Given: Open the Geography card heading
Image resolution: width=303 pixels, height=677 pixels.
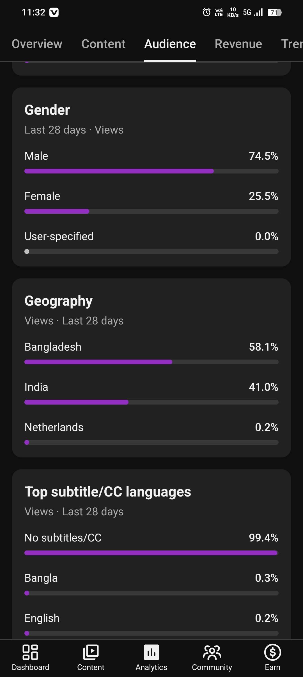Looking at the screenshot, I should coord(58,301).
